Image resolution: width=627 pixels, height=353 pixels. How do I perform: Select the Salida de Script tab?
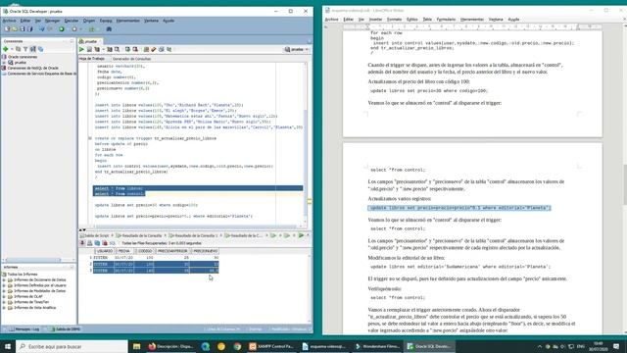click(96, 235)
